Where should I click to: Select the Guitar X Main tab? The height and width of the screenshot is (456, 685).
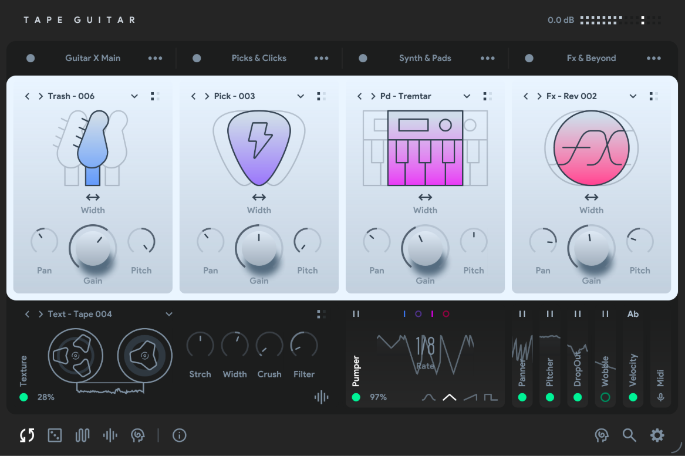(x=93, y=58)
